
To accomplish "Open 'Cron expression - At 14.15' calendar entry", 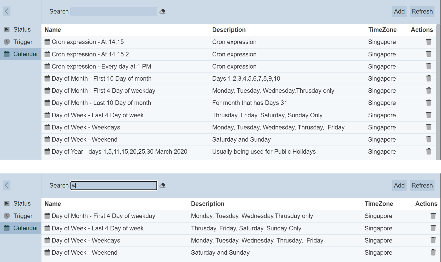I will tap(87, 42).
